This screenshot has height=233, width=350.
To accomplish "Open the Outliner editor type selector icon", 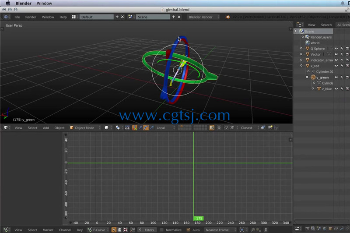I will tap(299, 25).
